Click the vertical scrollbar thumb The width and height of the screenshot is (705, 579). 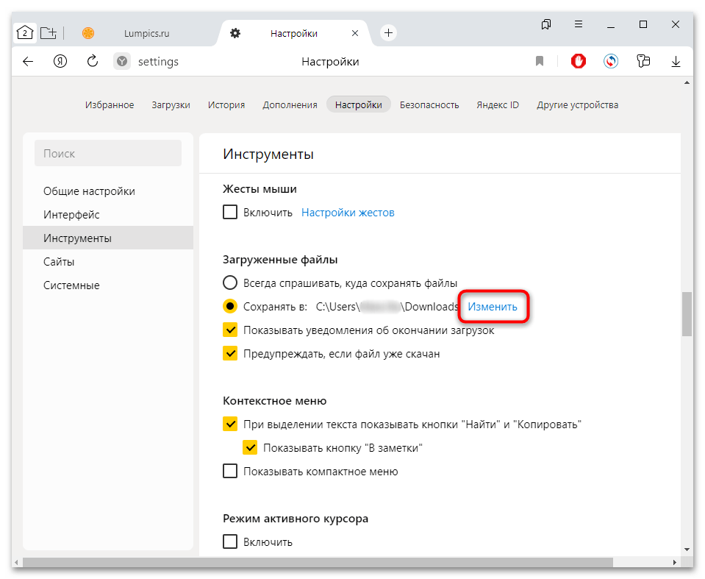[x=687, y=314]
